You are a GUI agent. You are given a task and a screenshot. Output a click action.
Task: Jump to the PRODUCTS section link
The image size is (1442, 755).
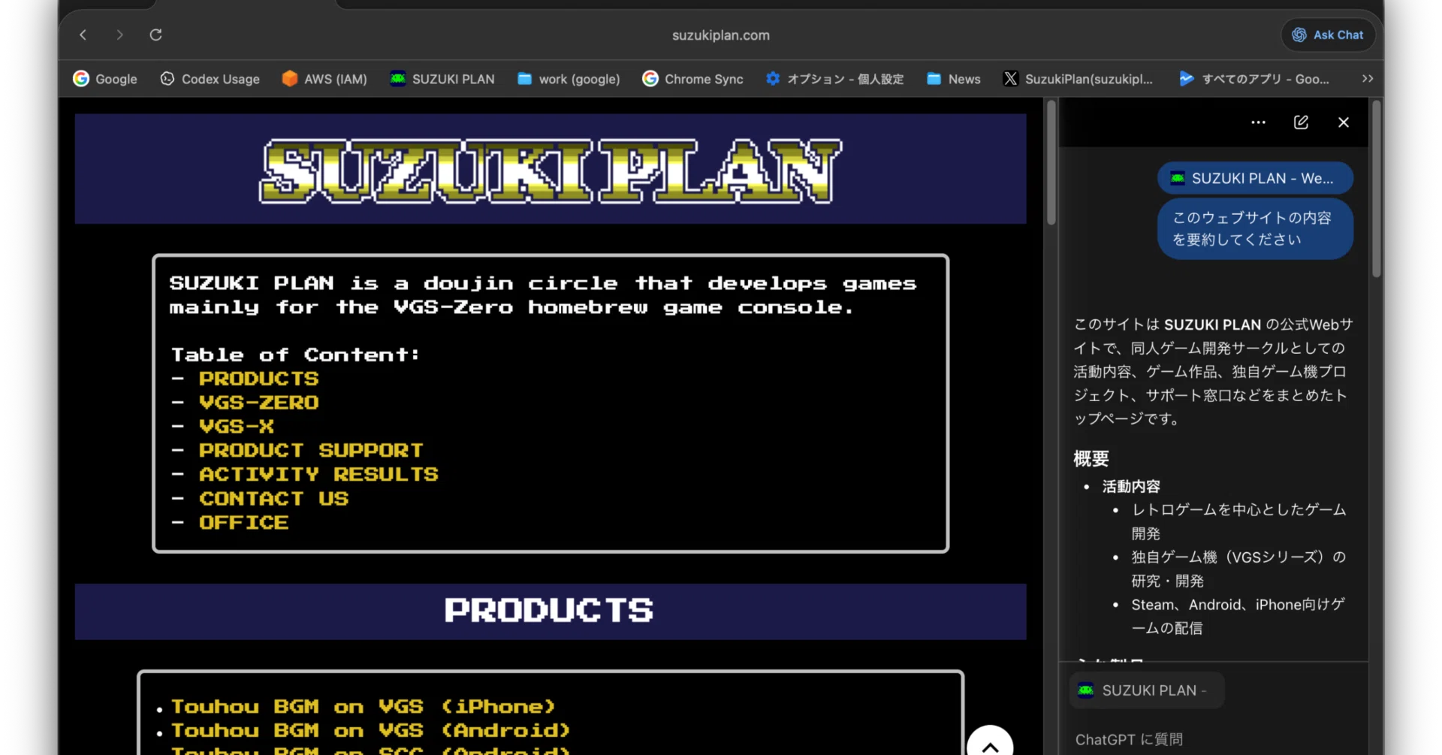(259, 379)
